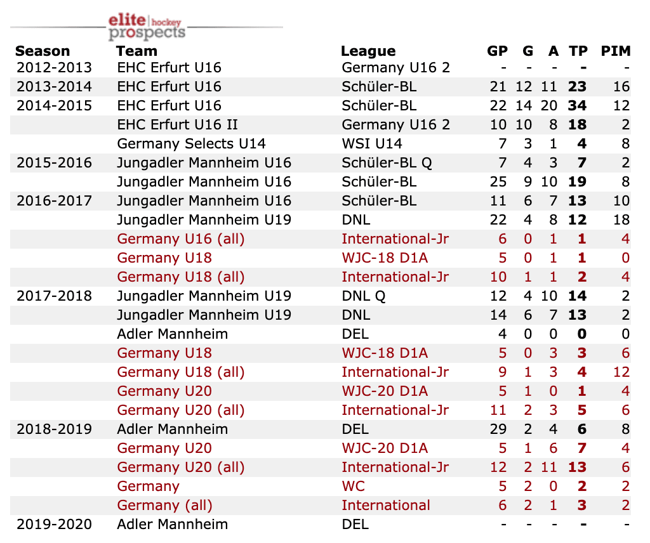This screenshot has height=543, width=650.
Task: Open the 2013-2014 season row label
Action: 54,86
